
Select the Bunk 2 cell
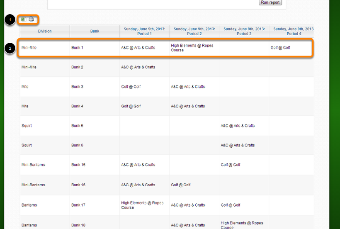77,67
